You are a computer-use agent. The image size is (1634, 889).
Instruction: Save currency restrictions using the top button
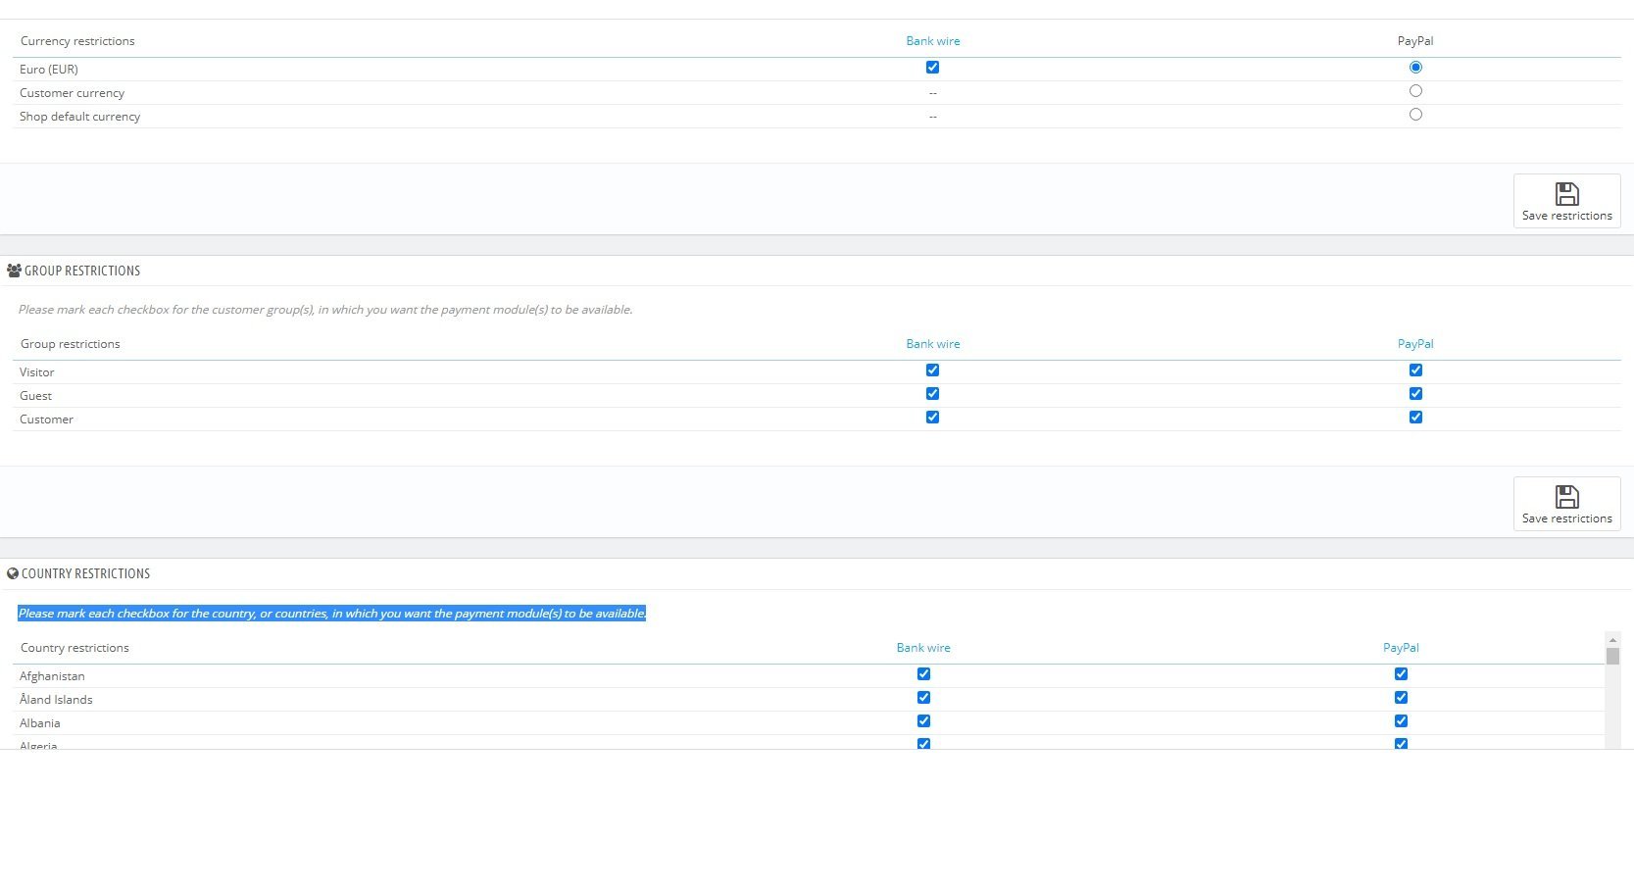[1566, 201]
